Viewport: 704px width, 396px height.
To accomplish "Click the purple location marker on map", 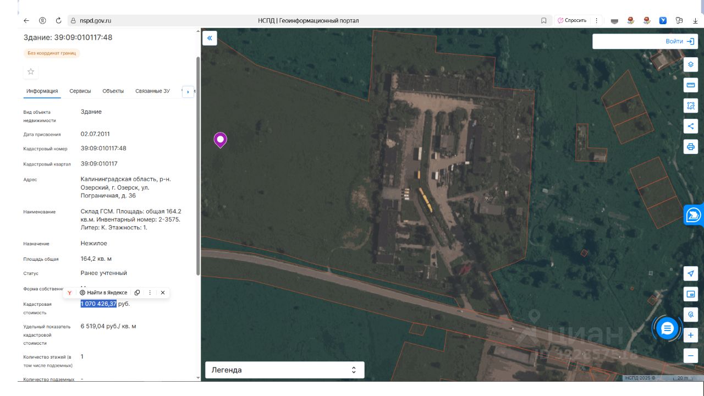I will point(220,141).
